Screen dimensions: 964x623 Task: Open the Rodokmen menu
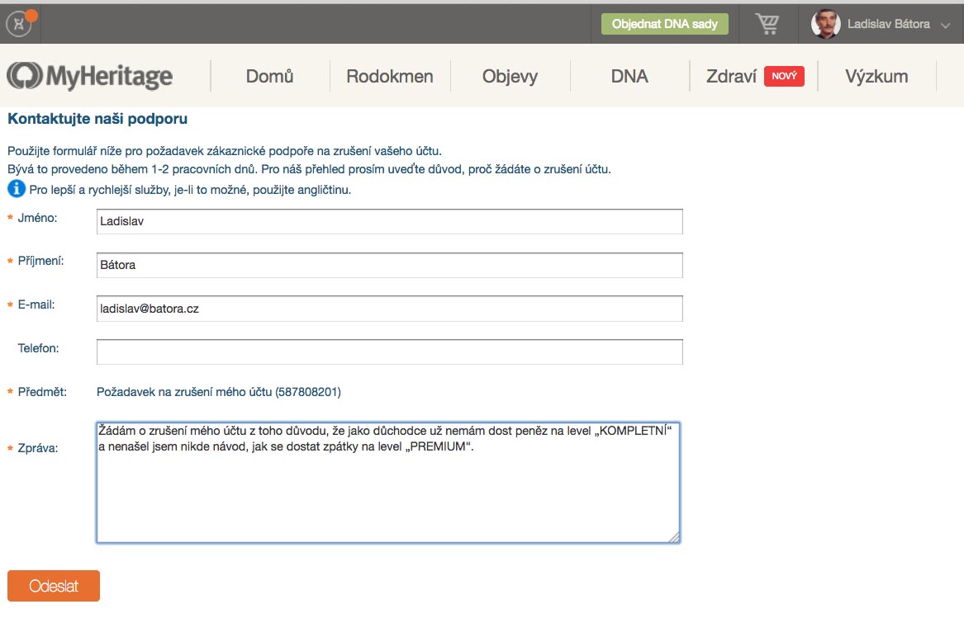[x=390, y=76]
